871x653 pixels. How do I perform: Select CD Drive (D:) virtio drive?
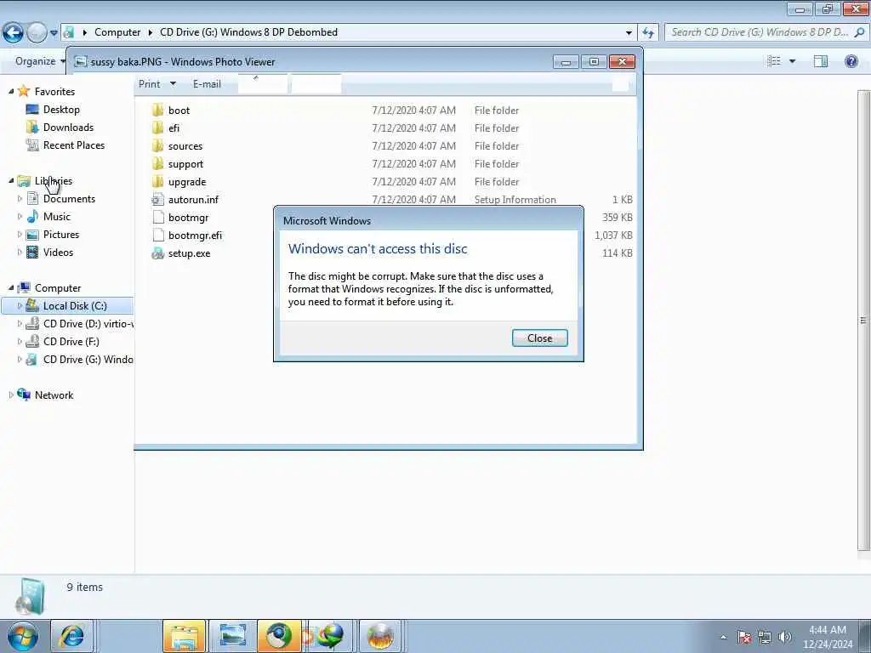[88, 323]
